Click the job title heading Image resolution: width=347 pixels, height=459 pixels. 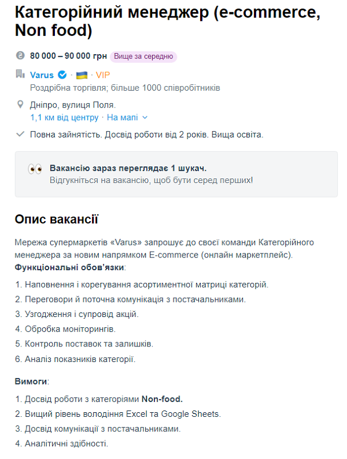pos(168,21)
